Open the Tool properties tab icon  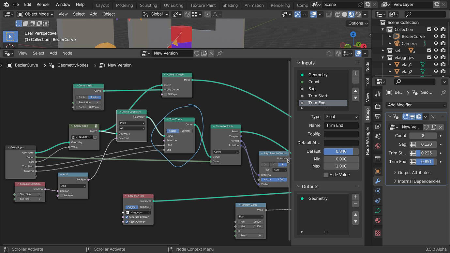pos(378,94)
